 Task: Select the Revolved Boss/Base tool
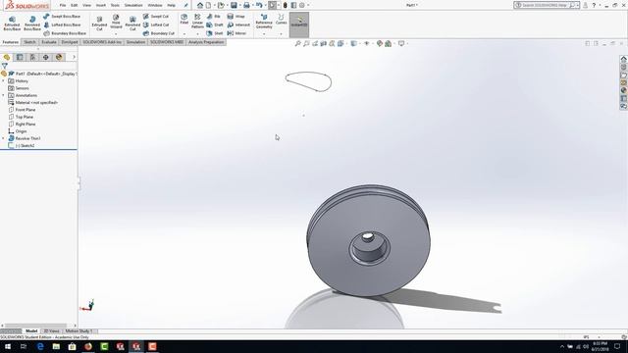coord(32,24)
